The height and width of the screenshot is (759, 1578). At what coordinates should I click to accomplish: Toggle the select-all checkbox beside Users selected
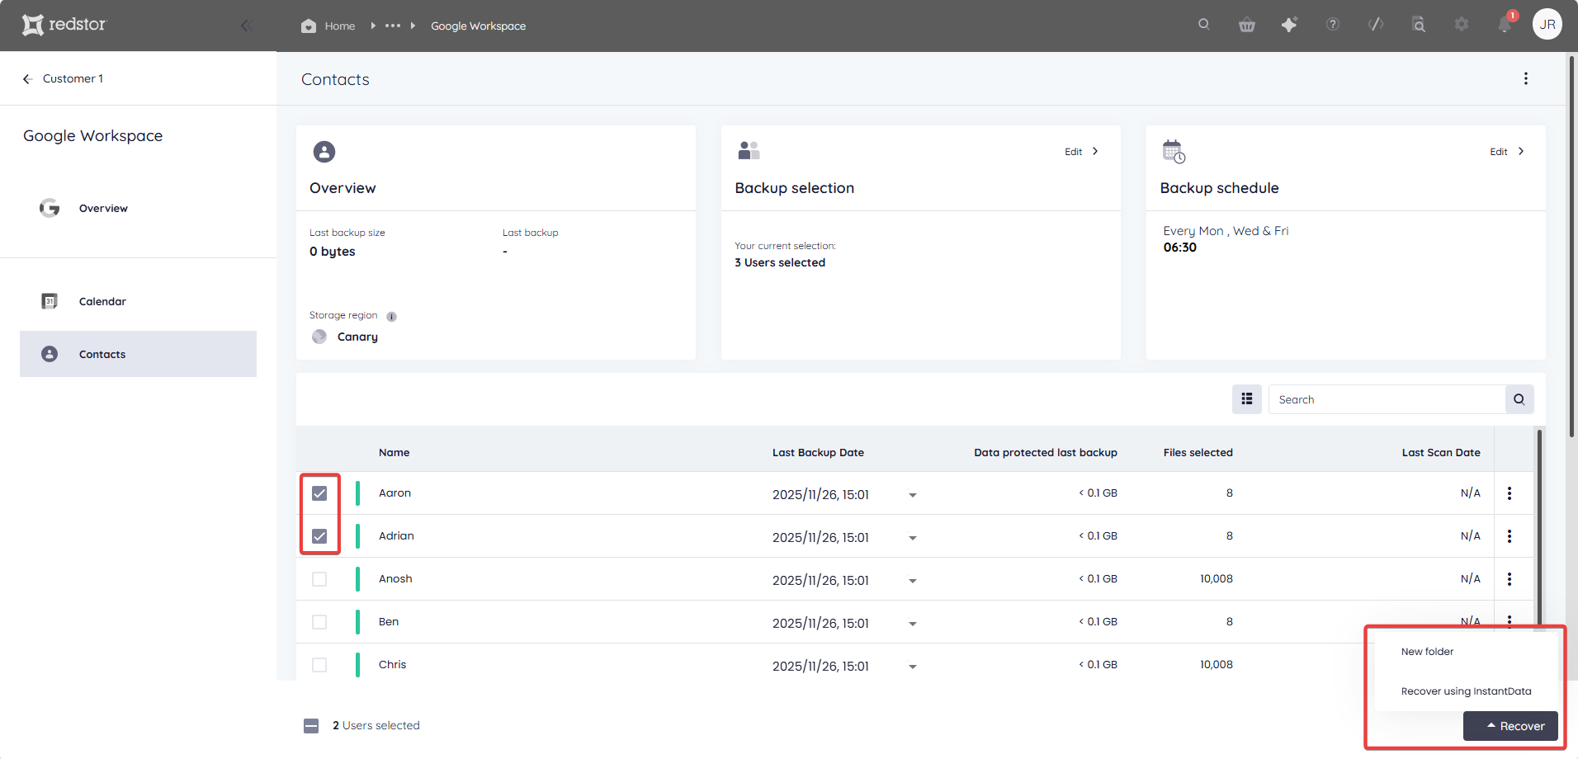(x=311, y=726)
